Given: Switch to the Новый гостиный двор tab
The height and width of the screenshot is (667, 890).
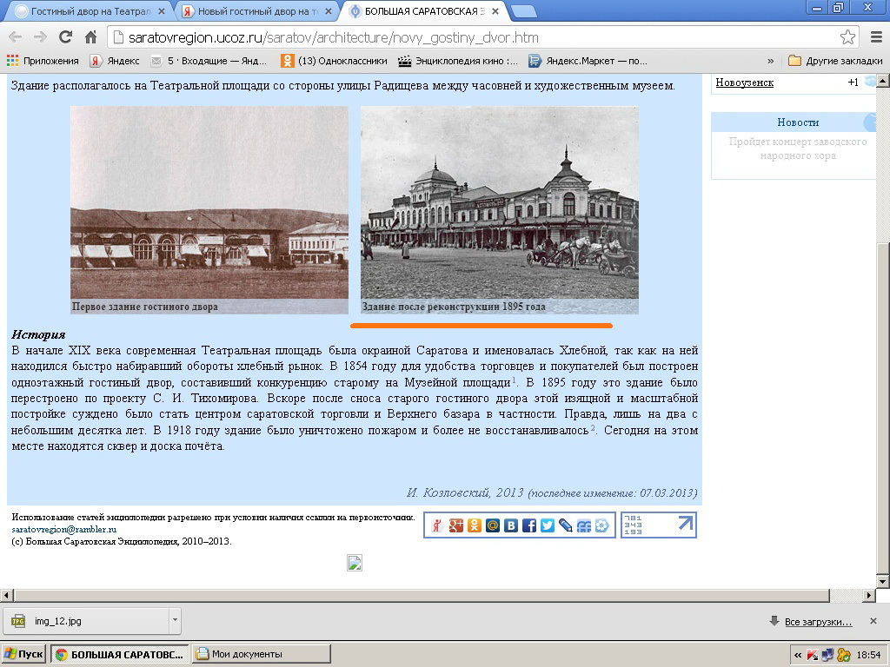Looking at the screenshot, I should pos(252,11).
